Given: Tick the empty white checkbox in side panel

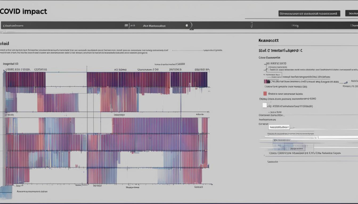Looking at the screenshot, I should click(x=265, y=105).
